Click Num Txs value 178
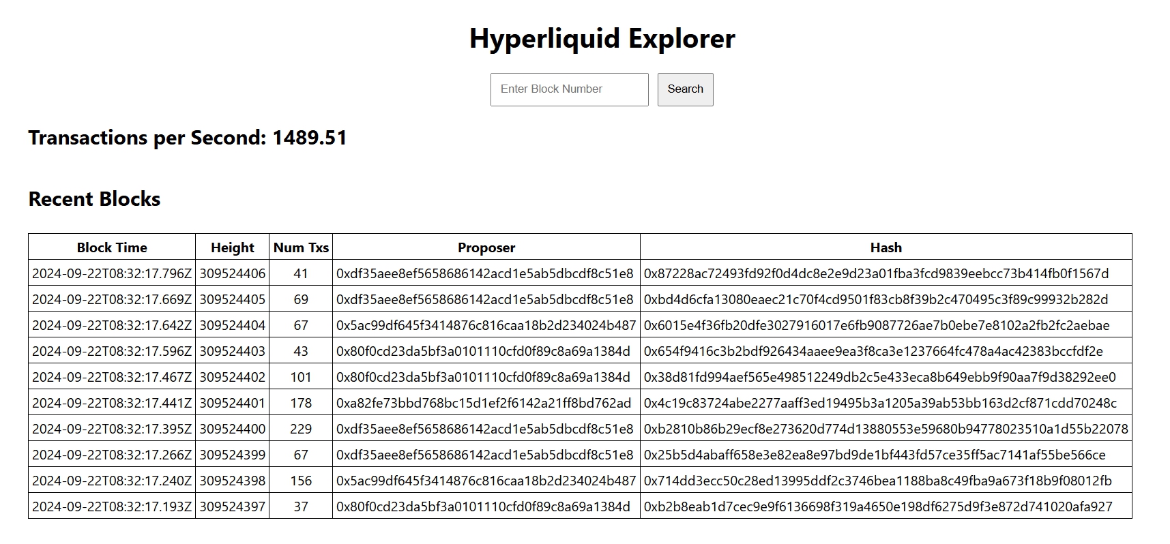The image size is (1170, 544). pyautogui.click(x=301, y=403)
